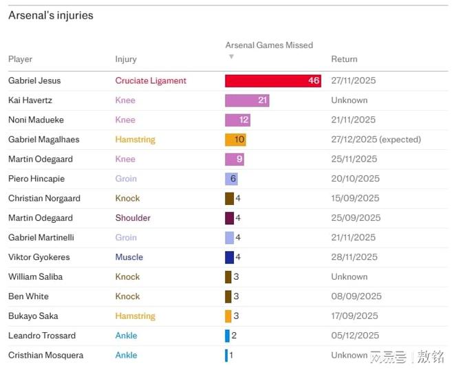Click Kai Havertz's 21 games bar

[x=247, y=100]
